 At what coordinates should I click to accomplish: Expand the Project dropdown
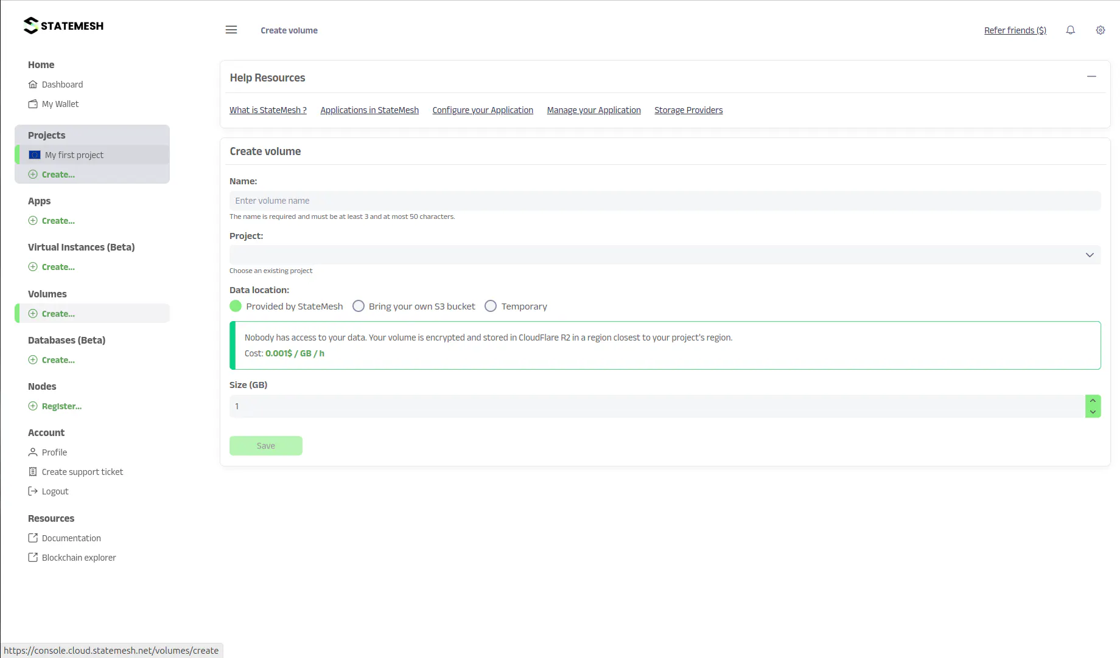click(665, 255)
